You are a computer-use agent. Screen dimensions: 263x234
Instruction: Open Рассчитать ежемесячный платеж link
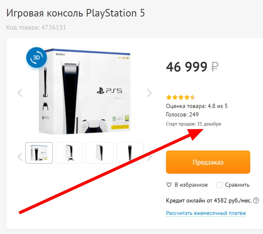pyautogui.click(x=206, y=213)
